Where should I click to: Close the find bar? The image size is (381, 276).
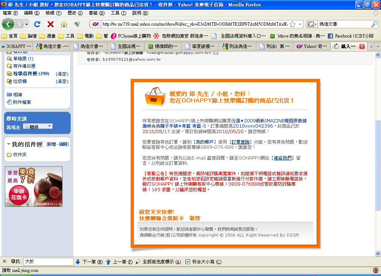[4, 261]
